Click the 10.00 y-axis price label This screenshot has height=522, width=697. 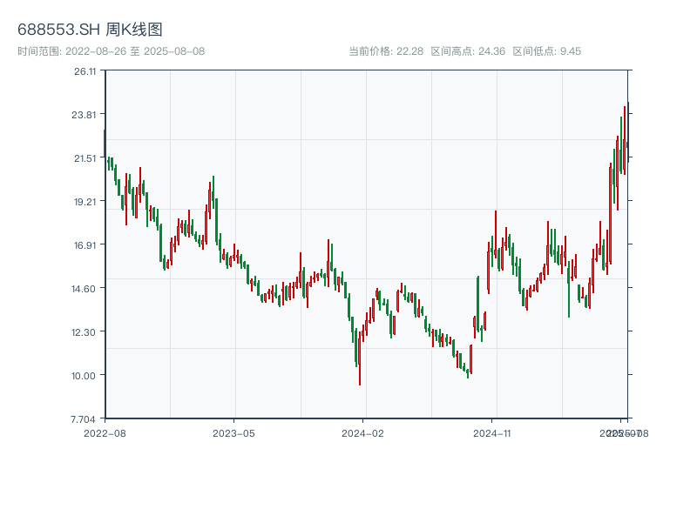click(85, 376)
